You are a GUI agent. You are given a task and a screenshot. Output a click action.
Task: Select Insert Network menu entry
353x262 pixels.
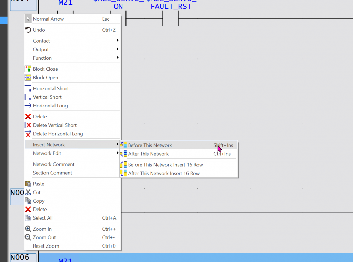pyautogui.click(x=72, y=145)
